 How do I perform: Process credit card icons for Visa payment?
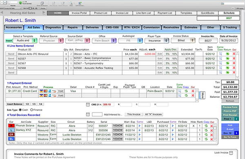(x=47, y=91)
